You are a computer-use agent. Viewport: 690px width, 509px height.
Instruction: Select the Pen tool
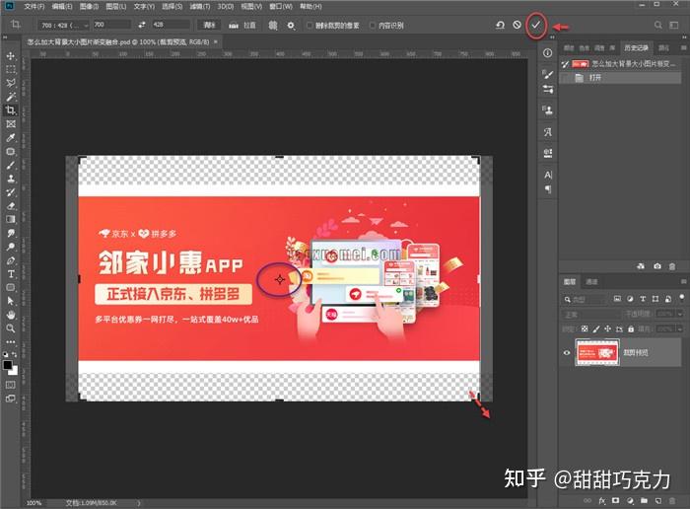click(11, 260)
